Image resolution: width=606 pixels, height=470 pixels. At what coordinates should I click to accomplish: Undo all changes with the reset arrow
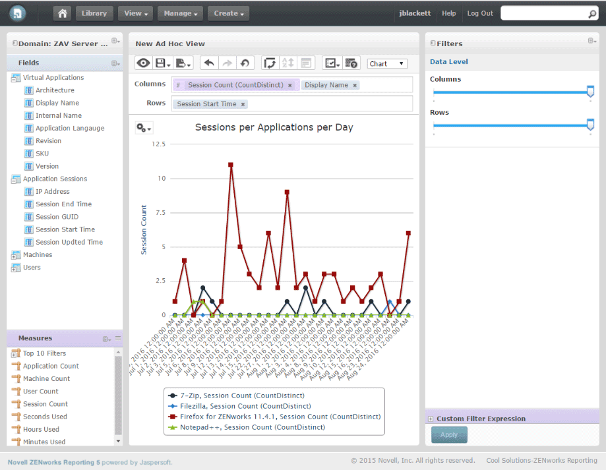(245, 63)
